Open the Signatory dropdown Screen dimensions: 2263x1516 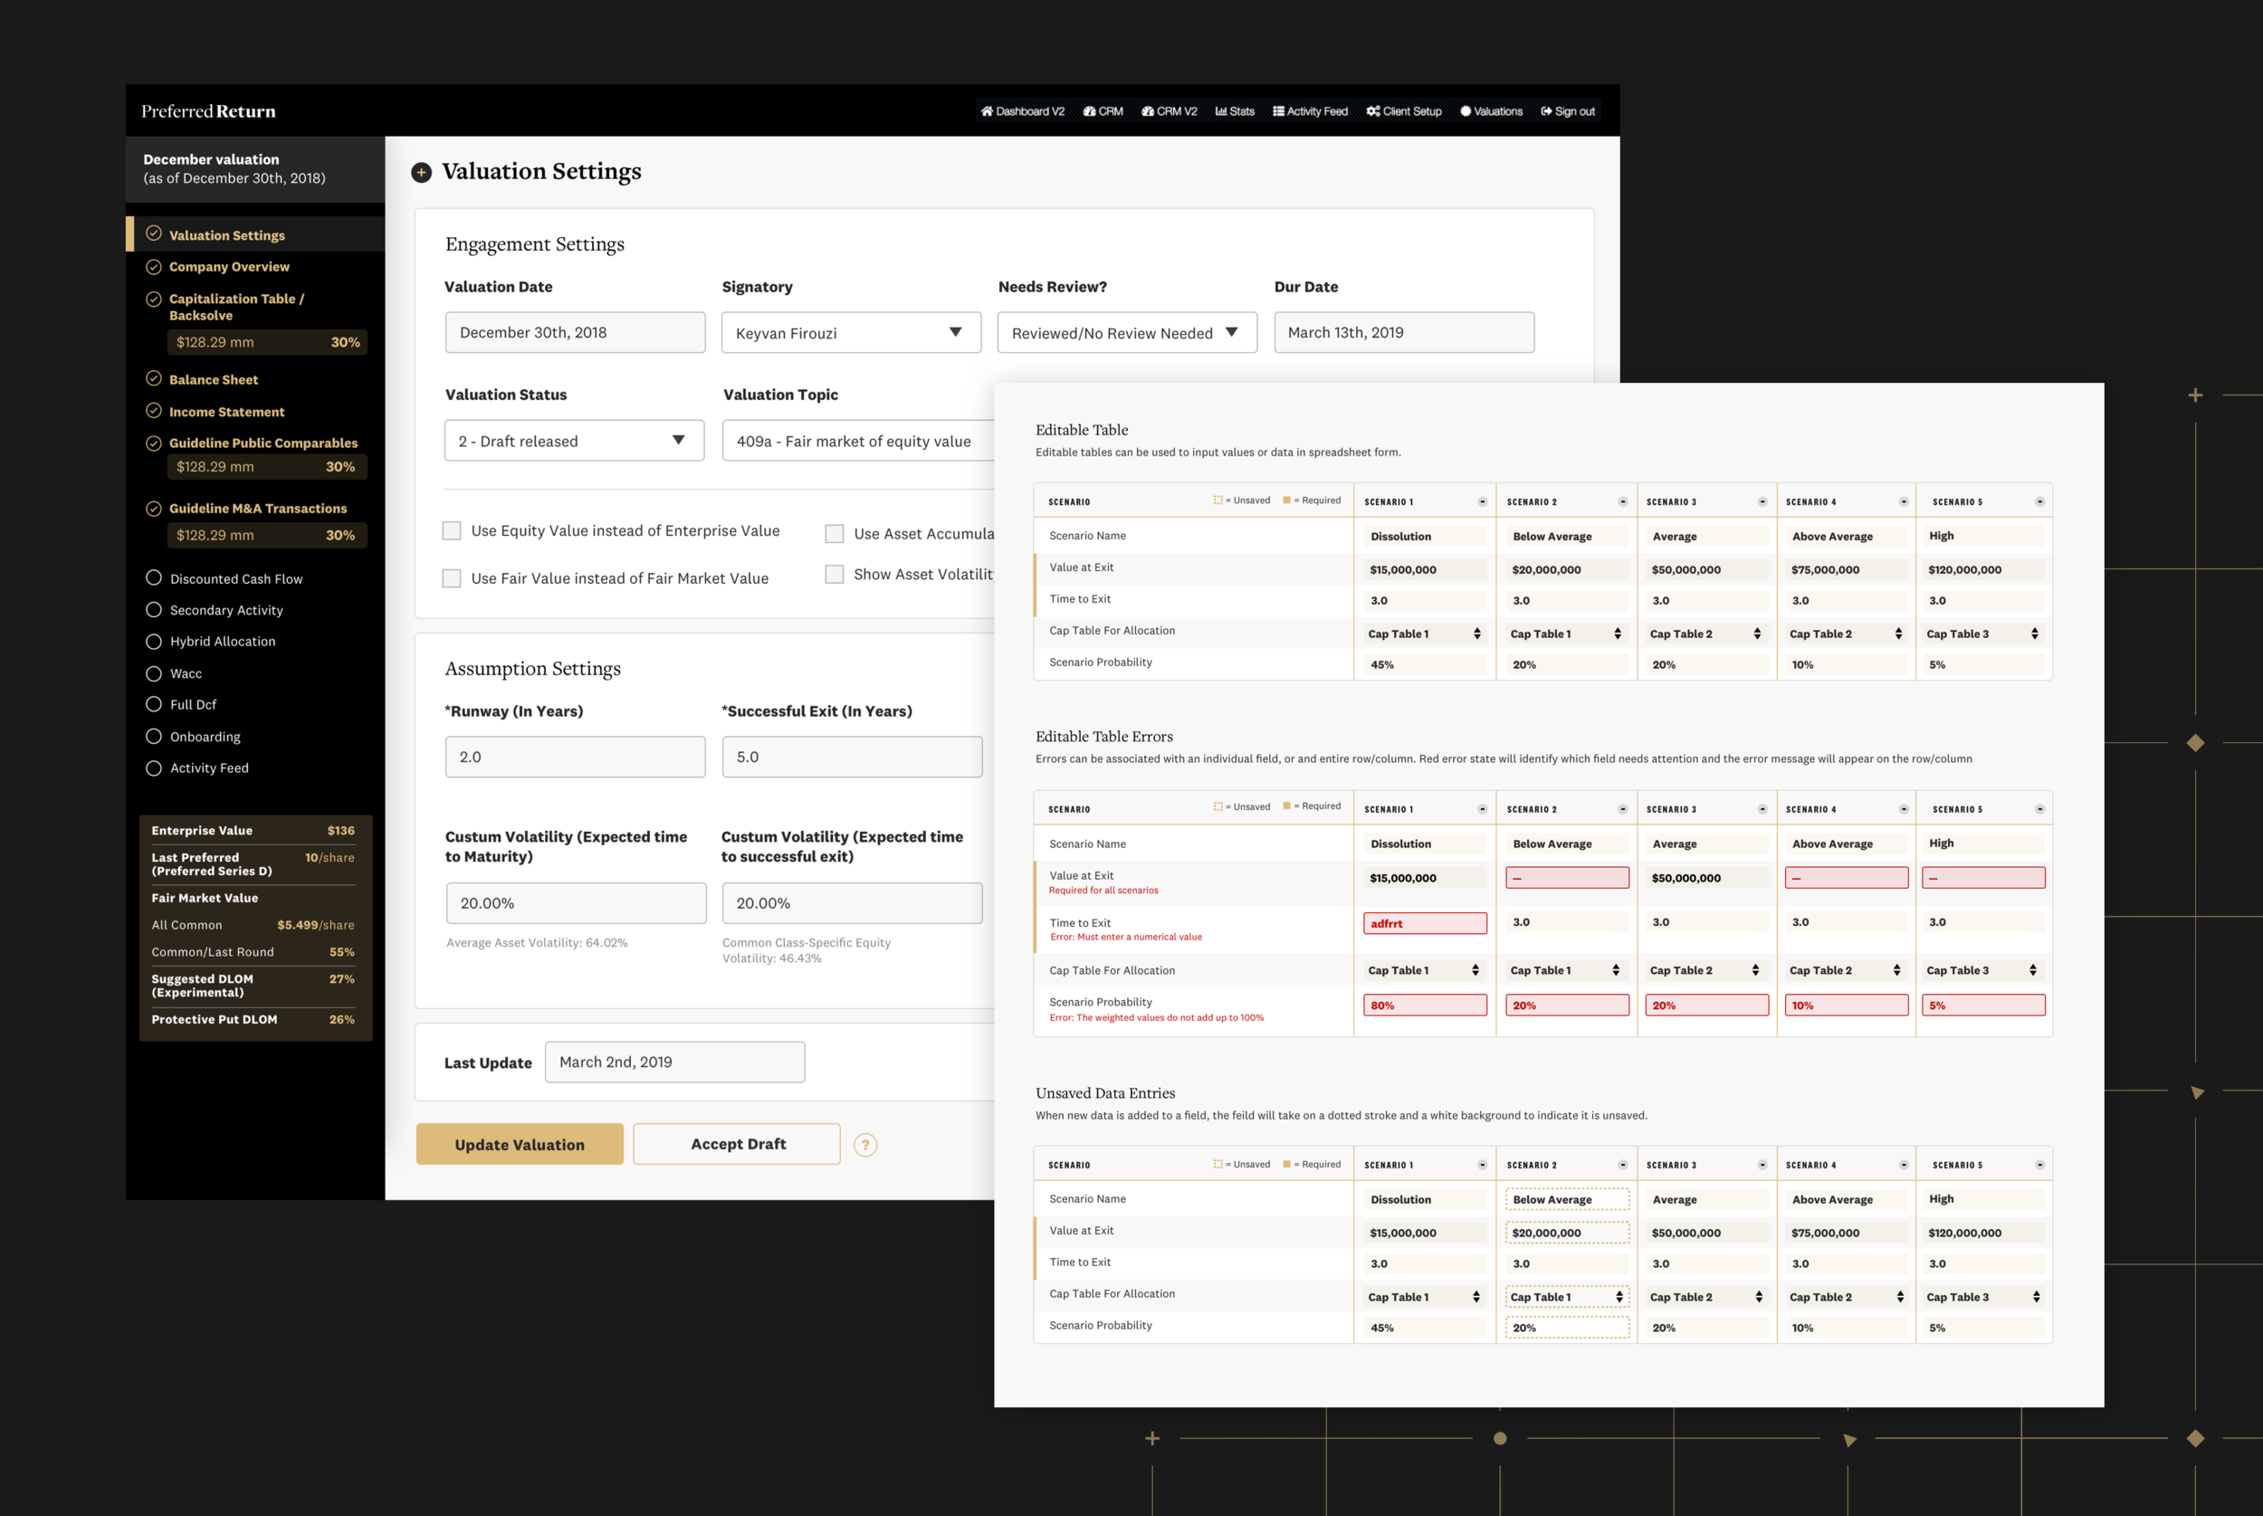pyautogui.click(x=851, y=332)
